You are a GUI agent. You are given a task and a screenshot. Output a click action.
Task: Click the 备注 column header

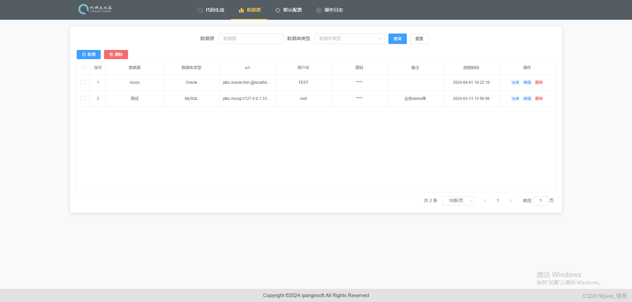[x=415, y=68]
